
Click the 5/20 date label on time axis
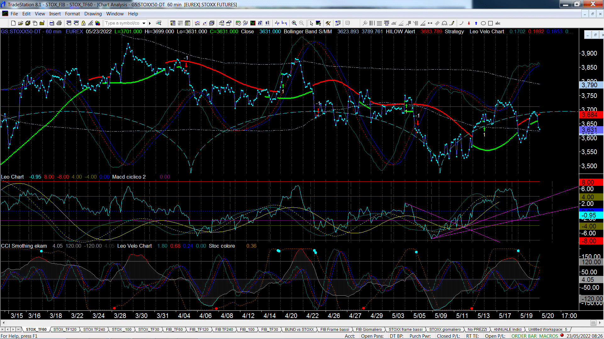click(548, 316)
